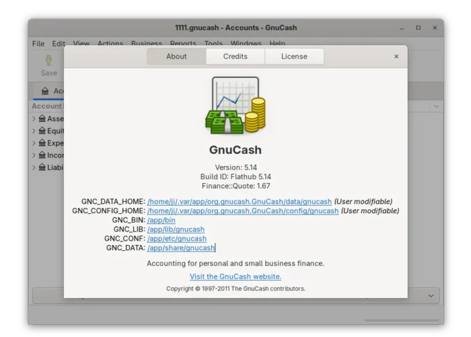Open the /app/bin link

(161, 220)
